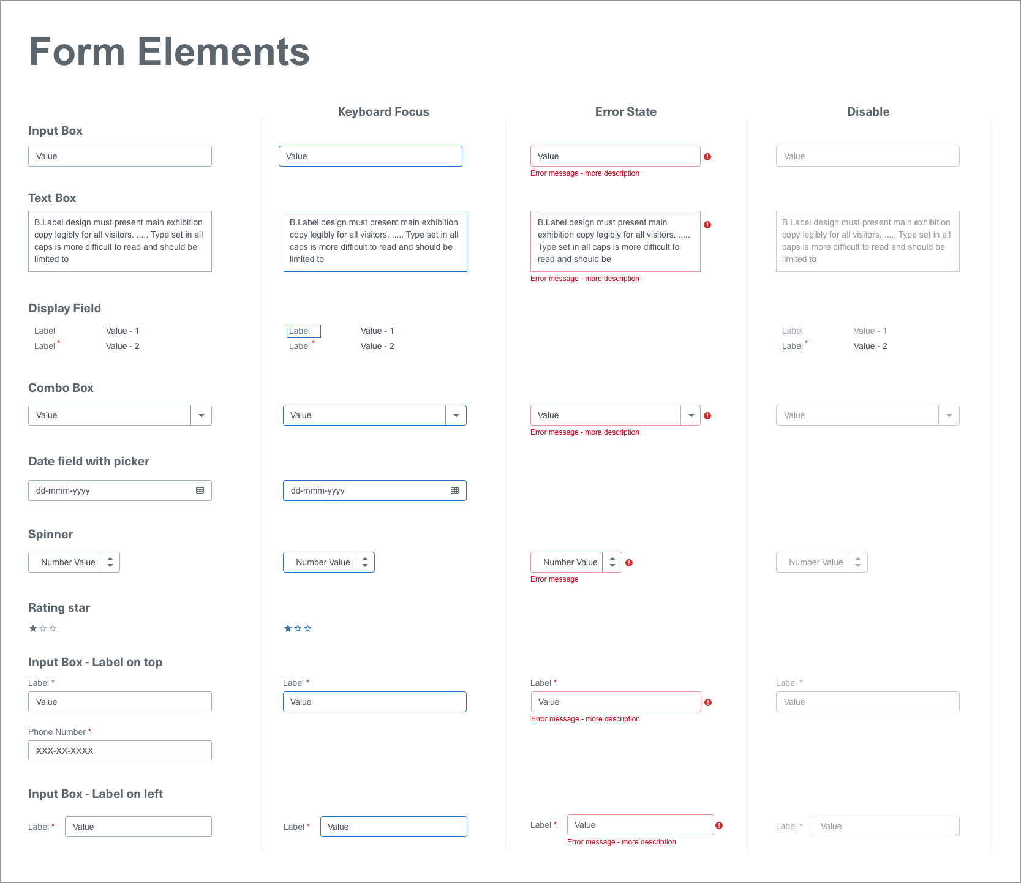Open the Keyboard Focus combo box dropdown

[x=456, y=415]
